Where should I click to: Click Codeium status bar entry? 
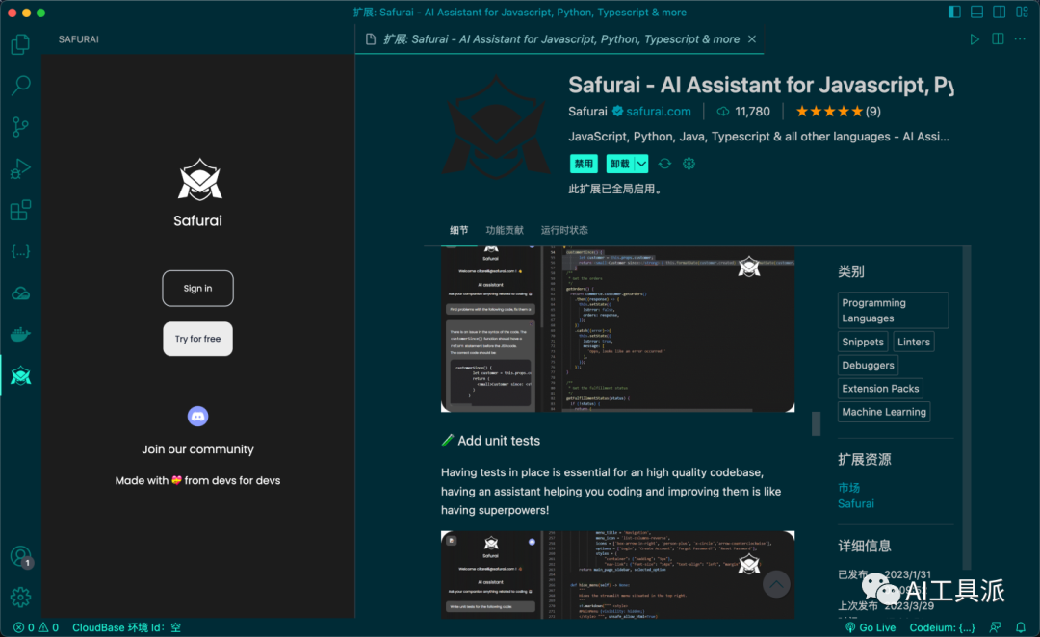click(942, 627)
